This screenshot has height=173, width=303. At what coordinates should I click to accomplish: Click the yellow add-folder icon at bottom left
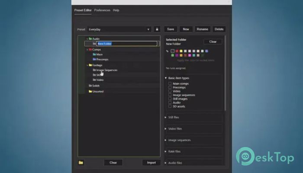81,163
